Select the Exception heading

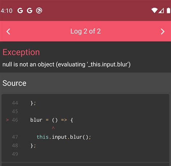(21, 52)
